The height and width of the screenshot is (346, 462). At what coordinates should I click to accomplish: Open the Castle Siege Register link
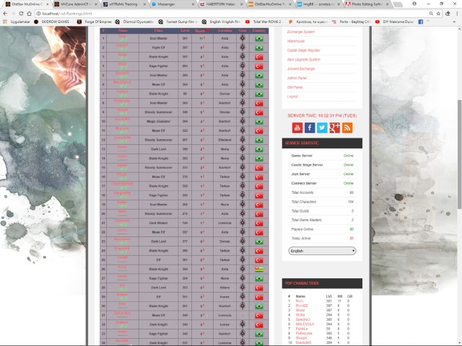coord(304,50)
